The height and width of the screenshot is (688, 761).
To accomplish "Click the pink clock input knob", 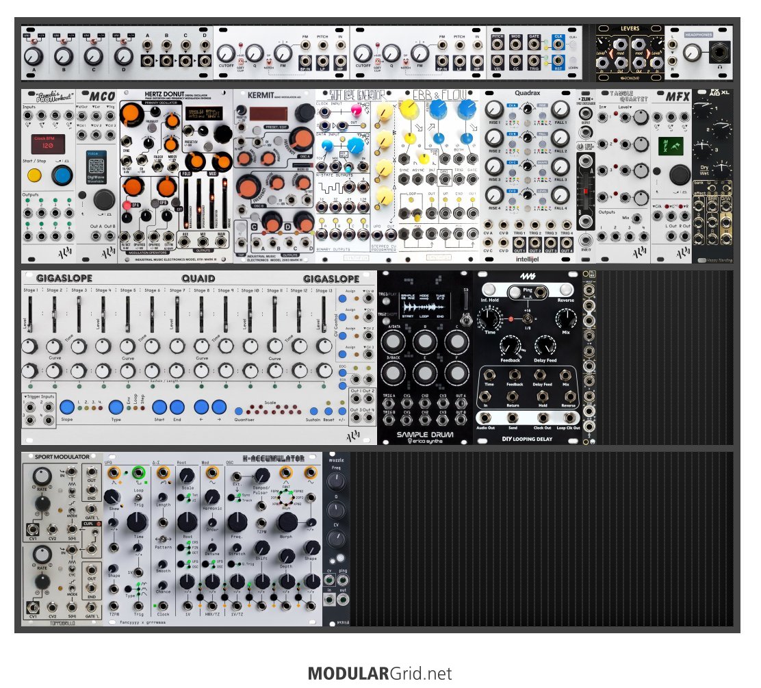I will click(357, 110).
